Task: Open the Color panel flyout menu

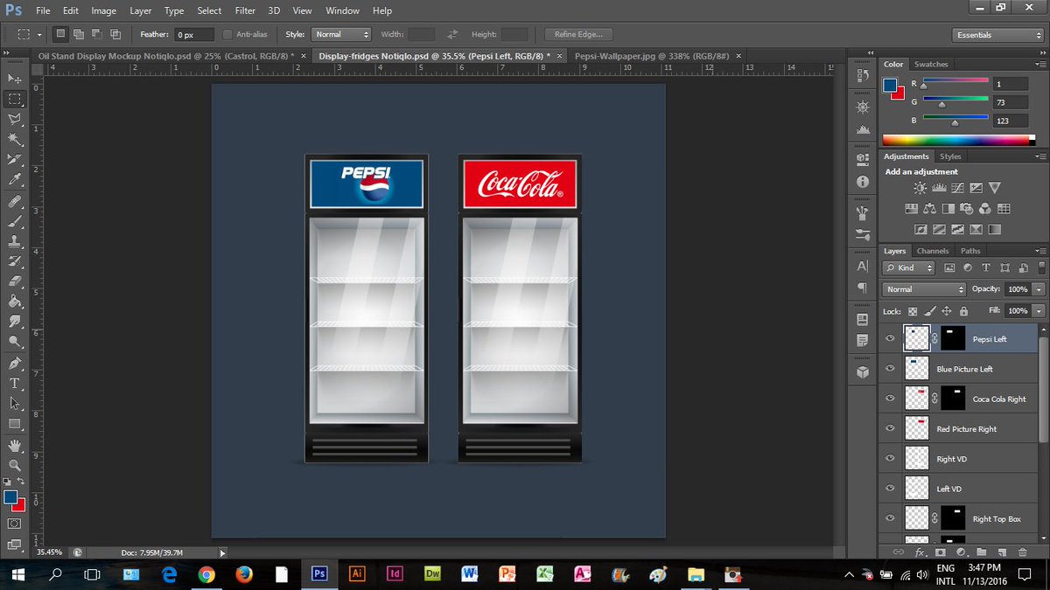Action: [1041, 64]
